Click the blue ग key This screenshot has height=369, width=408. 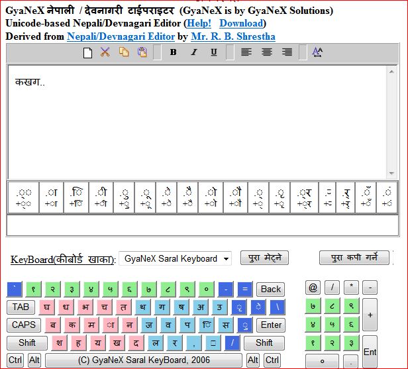pyautogui.click(x=162, y=307)
